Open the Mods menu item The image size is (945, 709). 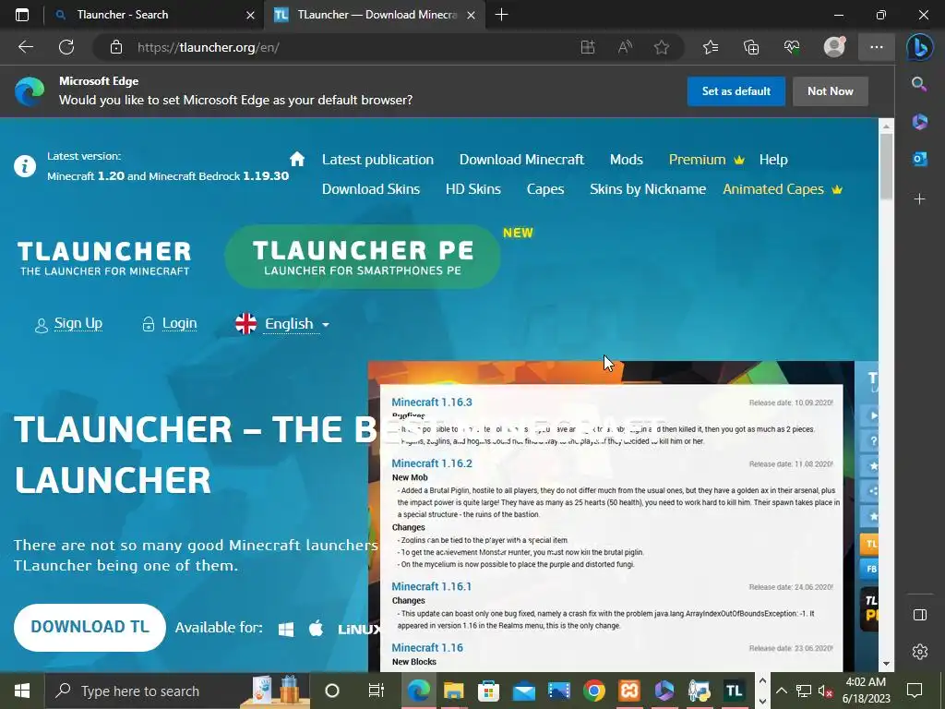click(x=627, y=159)
